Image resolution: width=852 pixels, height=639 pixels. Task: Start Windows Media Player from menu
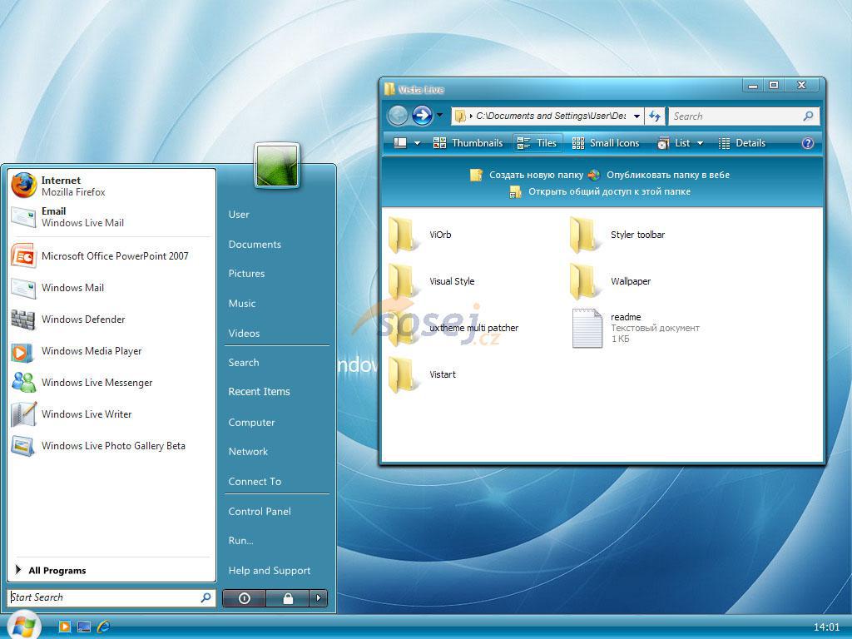(x=111, y=351)
